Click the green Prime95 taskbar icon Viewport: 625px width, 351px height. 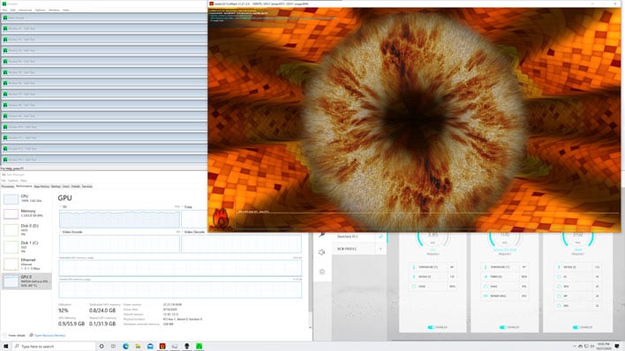click(x=199, y=347)
